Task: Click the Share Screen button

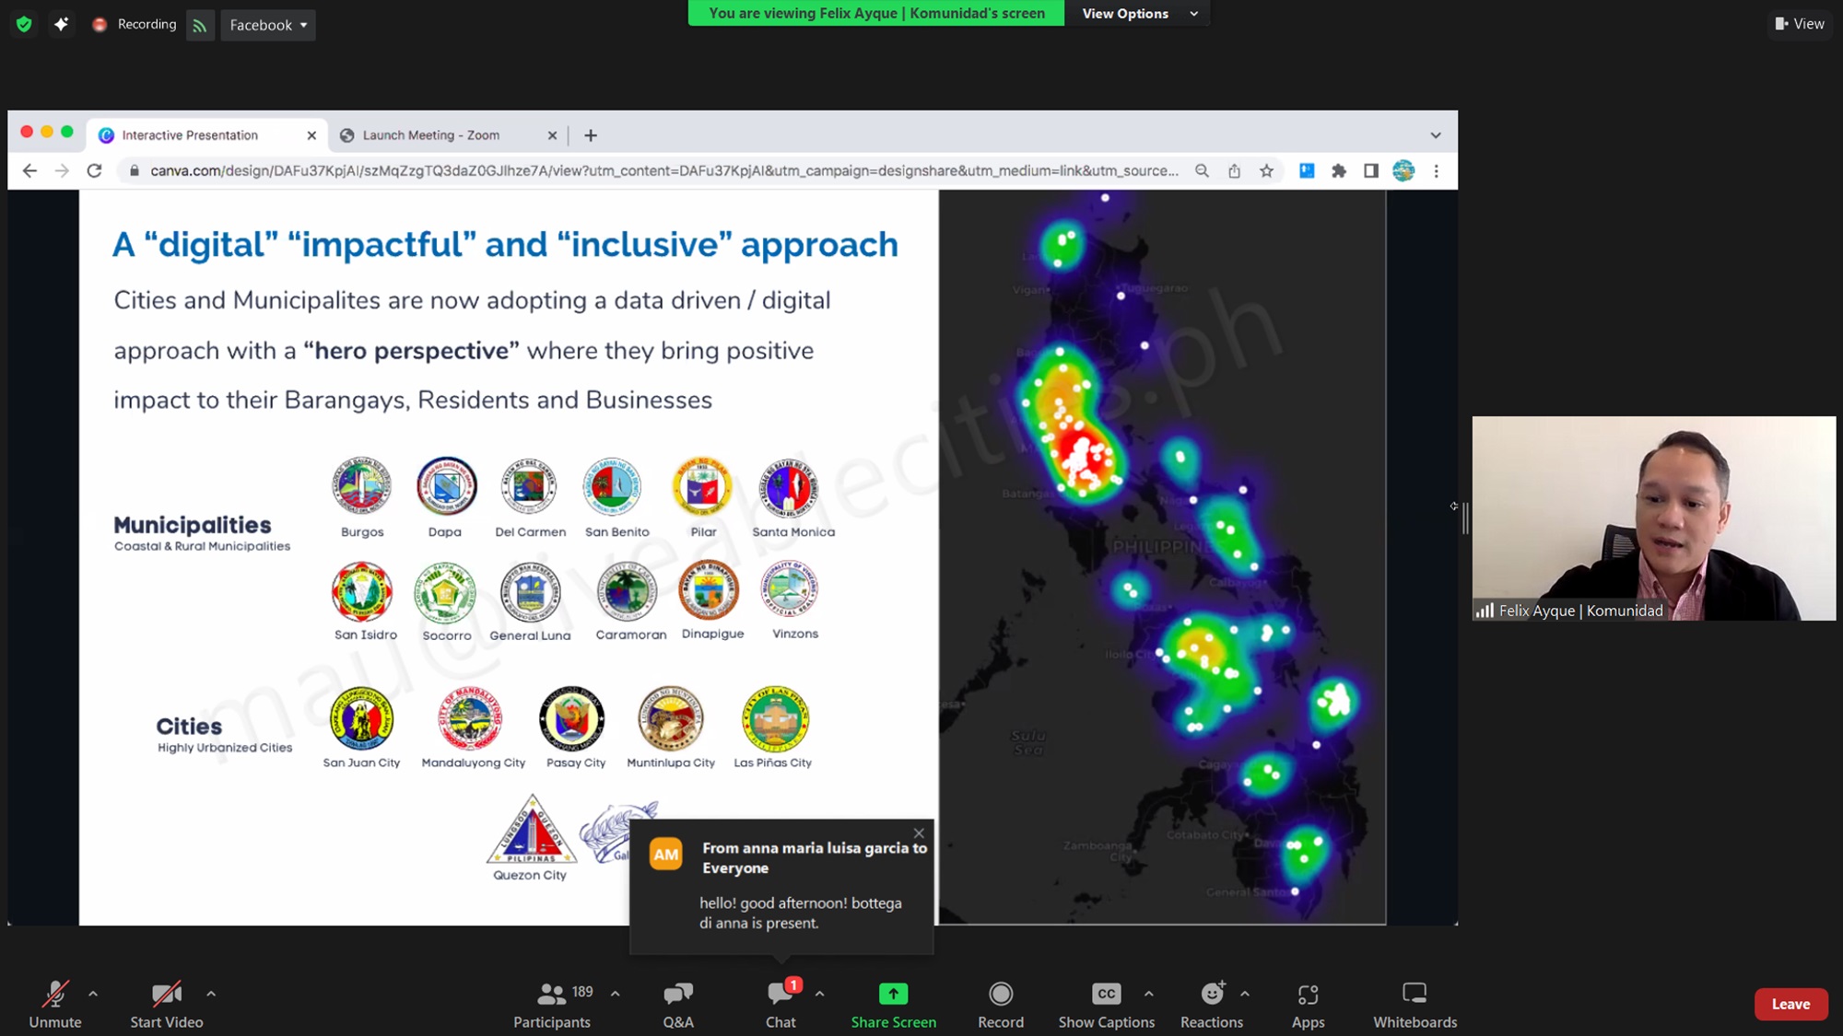Action: 893,1005
